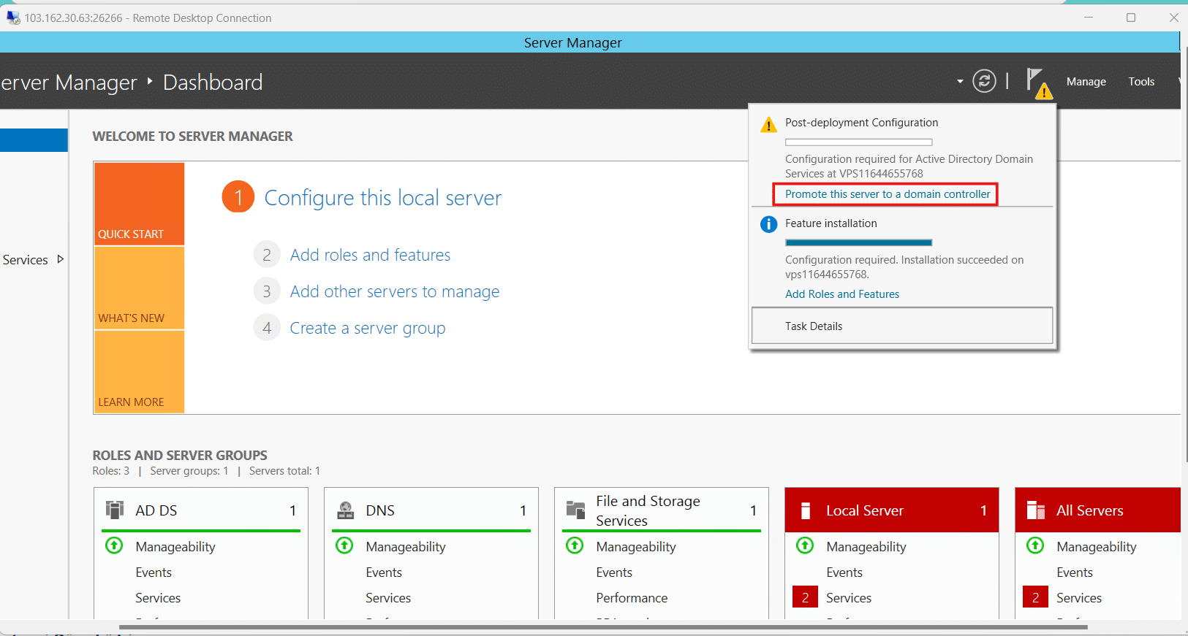Image resolution: width=1188 pixels, height=636 pixels.
Task: Click Services under AD DS
Action: click(158, 598)
